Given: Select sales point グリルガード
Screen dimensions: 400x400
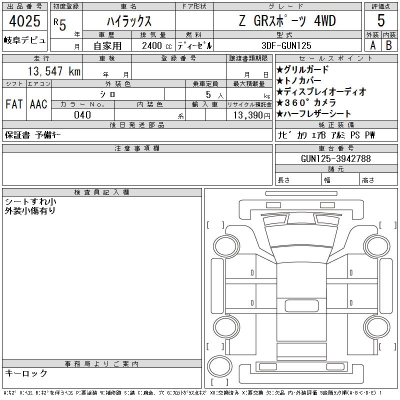Looking at the screenshot, I should [302, 69].
